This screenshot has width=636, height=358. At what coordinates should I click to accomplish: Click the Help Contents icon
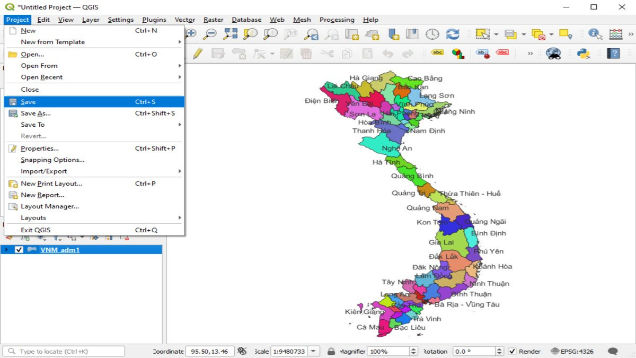[x=613, y=53]
